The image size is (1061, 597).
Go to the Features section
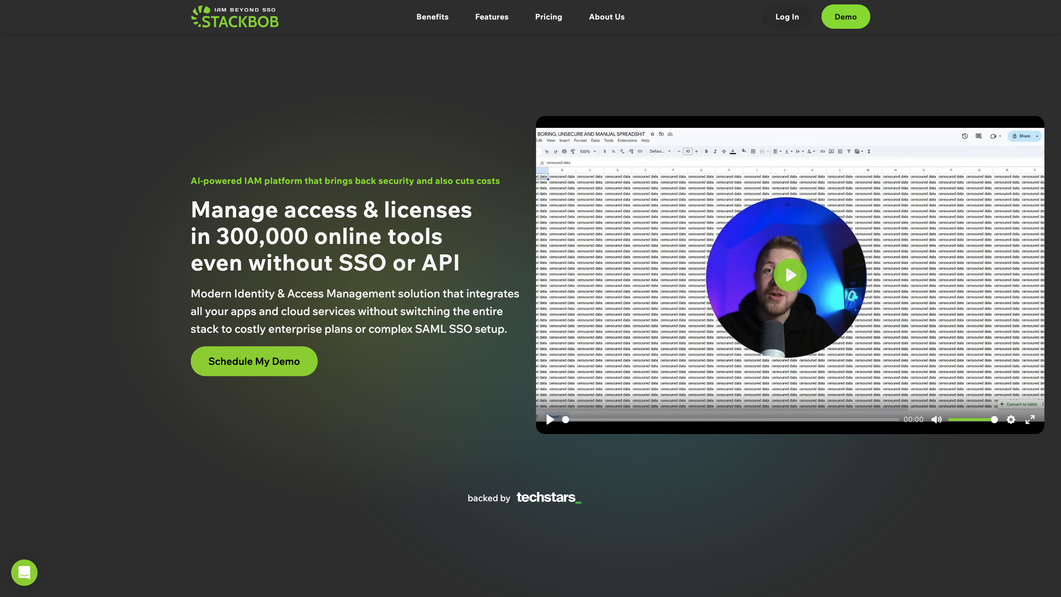click(491, 17)
